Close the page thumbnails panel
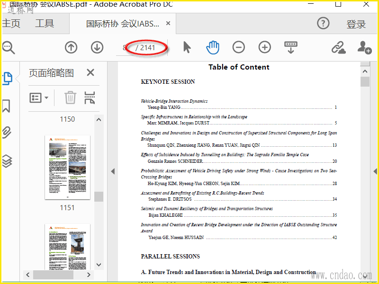379x284 pixels. (90, 72)
